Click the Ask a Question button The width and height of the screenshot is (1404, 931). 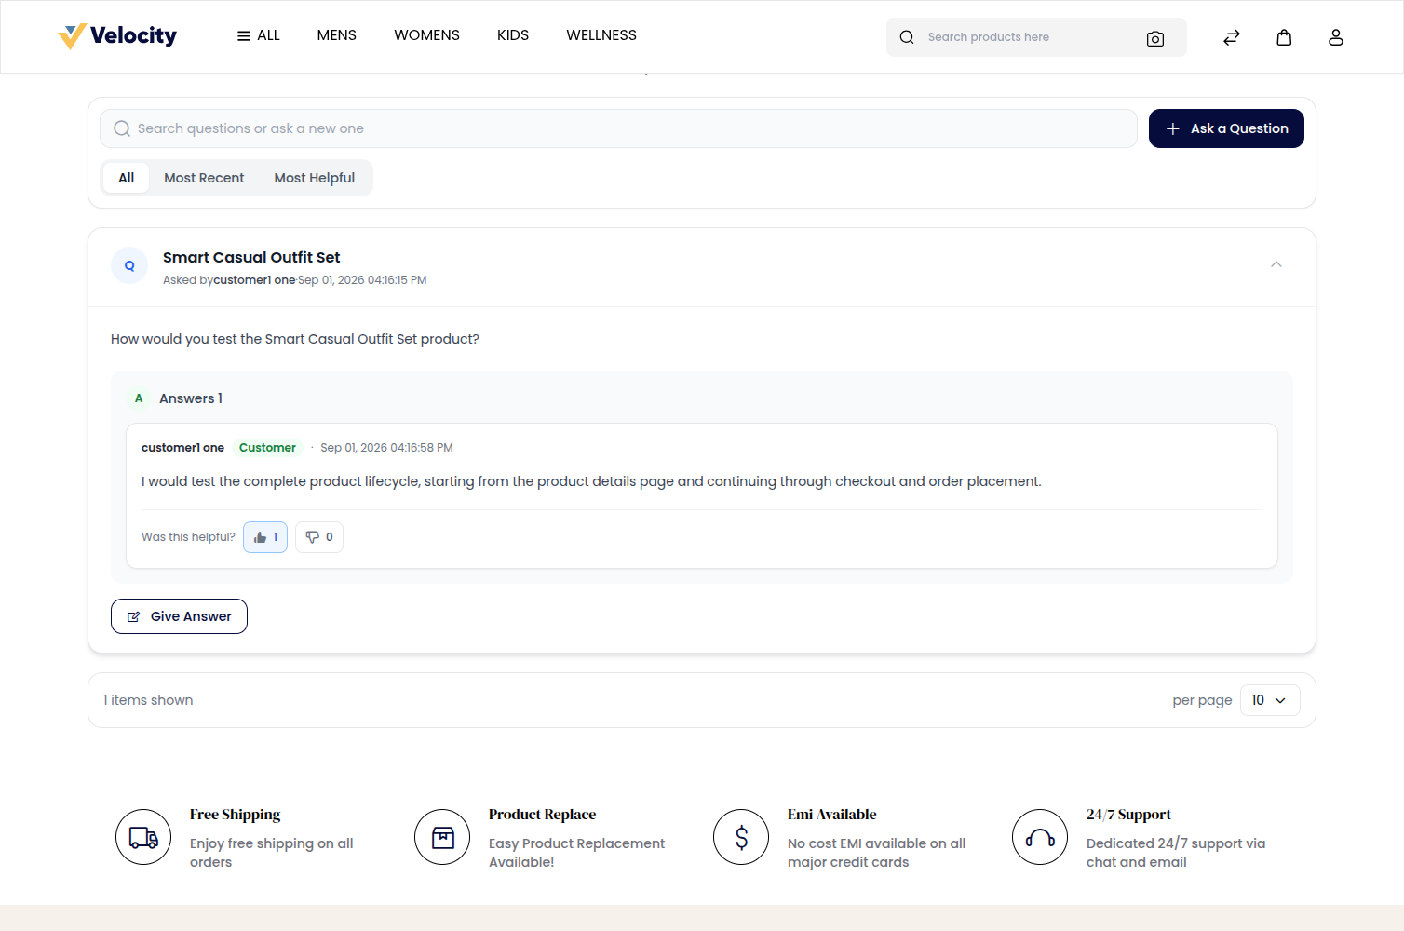tap(1226, 128)
